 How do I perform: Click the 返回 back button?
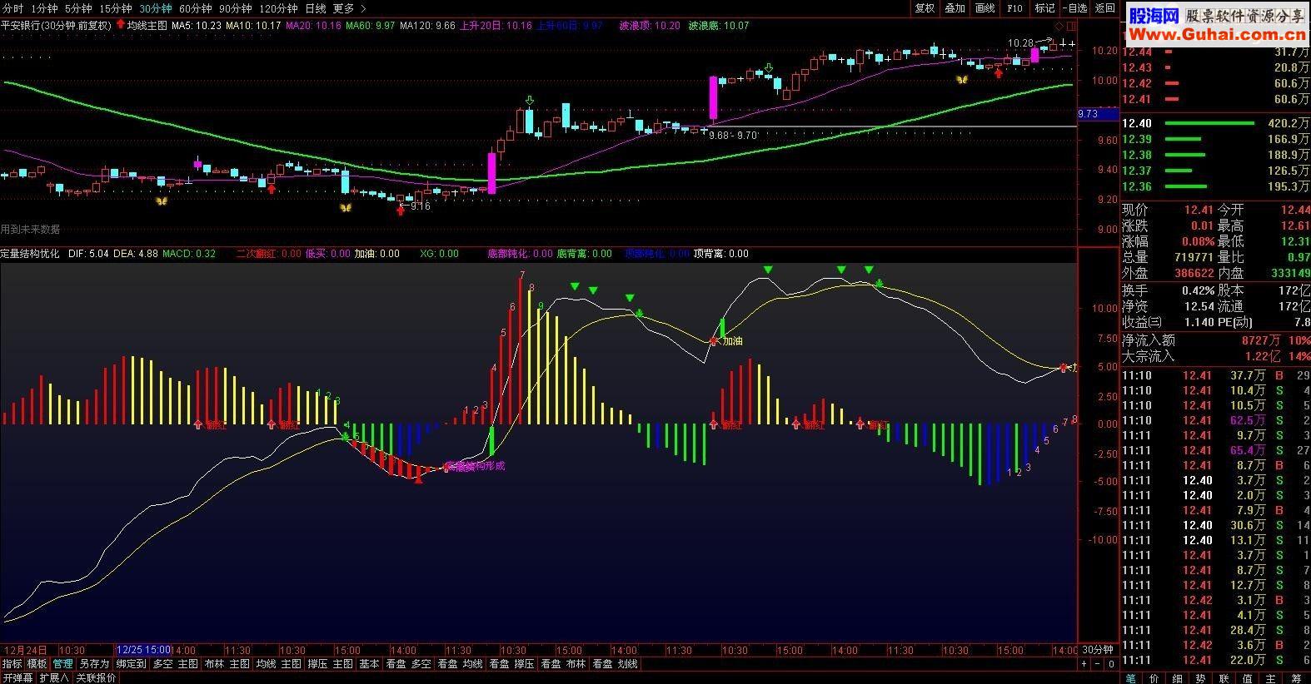1104,8
